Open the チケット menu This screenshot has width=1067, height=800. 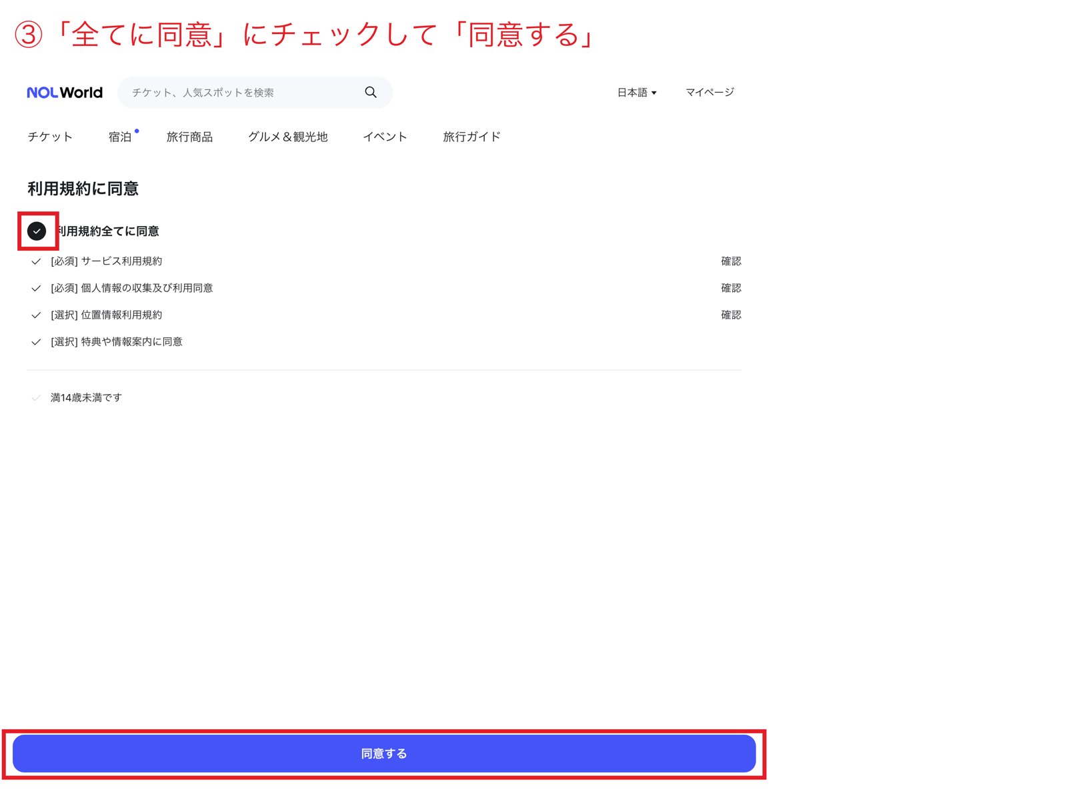(50, 137)
